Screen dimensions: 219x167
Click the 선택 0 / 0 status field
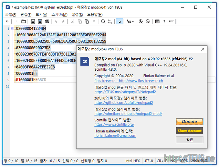[x=70, y=161]
